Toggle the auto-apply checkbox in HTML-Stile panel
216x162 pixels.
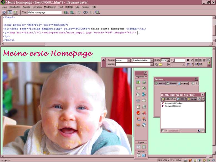(162, 130)
